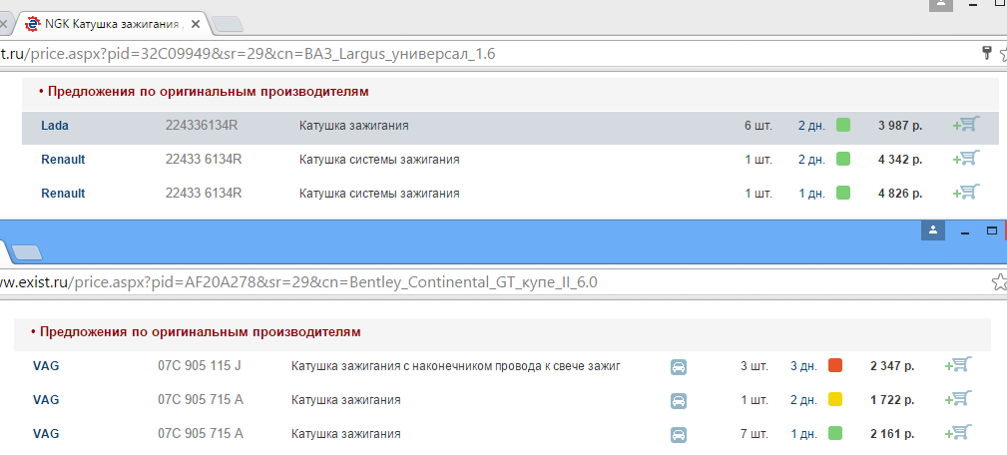Viewport: 1007px width, 455px height.
Task: Add Renault 4 826 р. coil to cart
Action: pos(966,193)
